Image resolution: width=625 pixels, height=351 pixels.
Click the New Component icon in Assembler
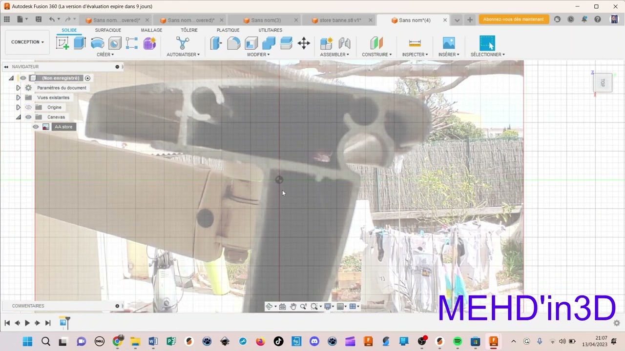326,43
